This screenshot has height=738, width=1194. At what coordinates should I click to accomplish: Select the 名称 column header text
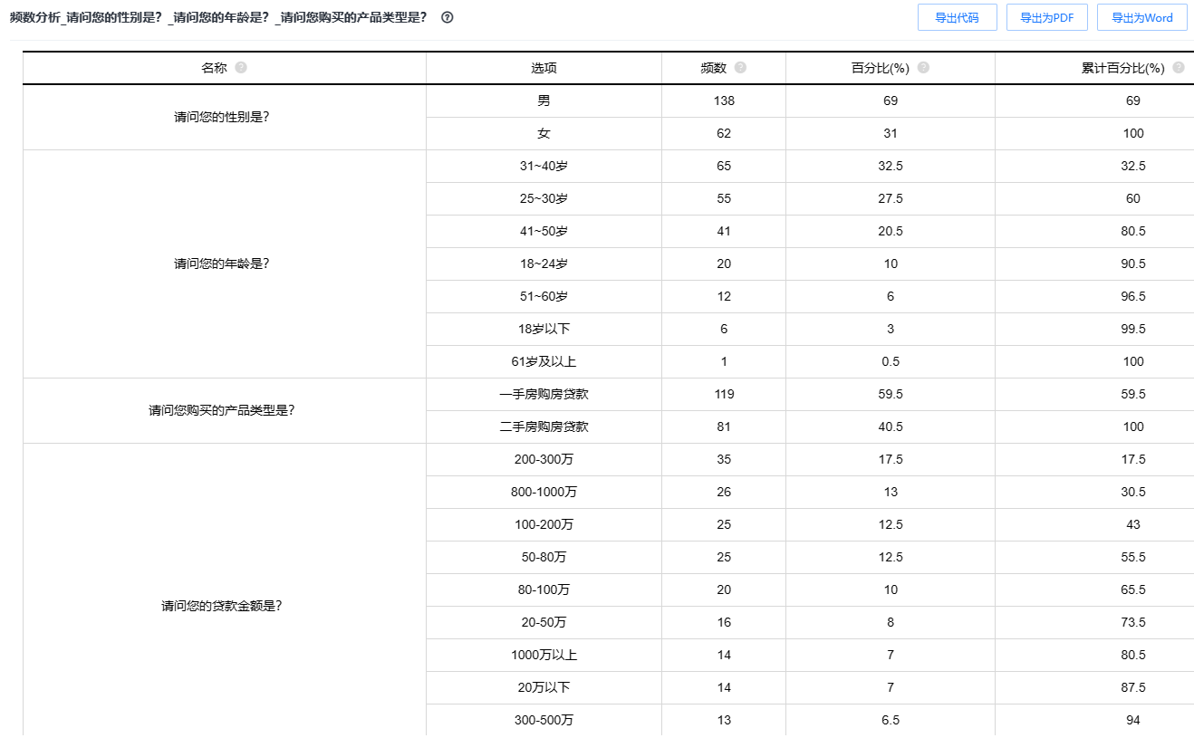214,68
